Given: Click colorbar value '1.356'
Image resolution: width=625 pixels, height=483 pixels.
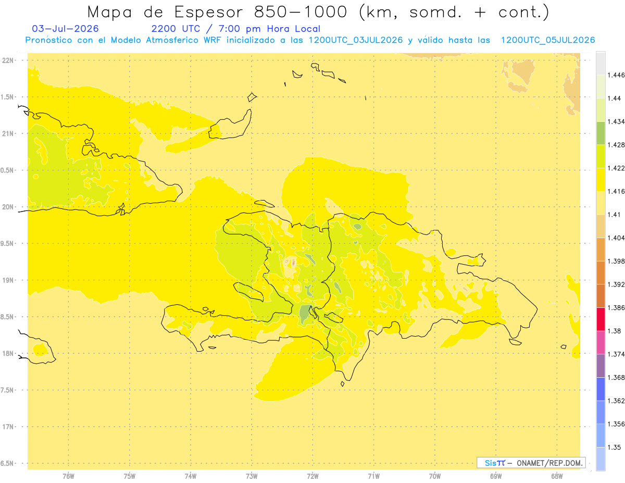Looking at the screenshot, I should [x=616, y=424].
